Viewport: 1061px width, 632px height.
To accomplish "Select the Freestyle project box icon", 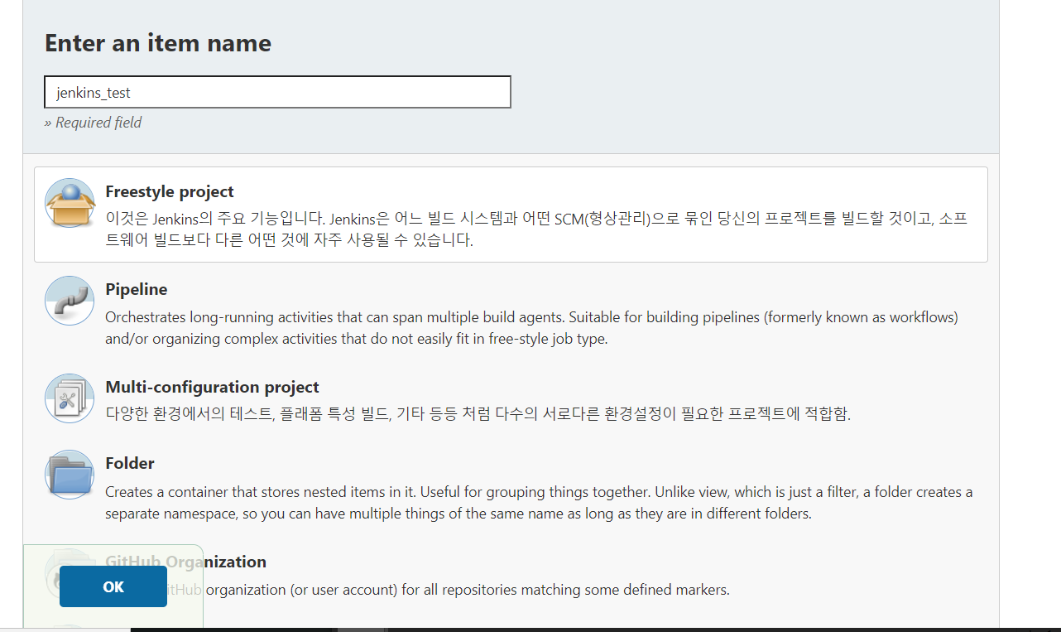I will (x=70, y=203).
